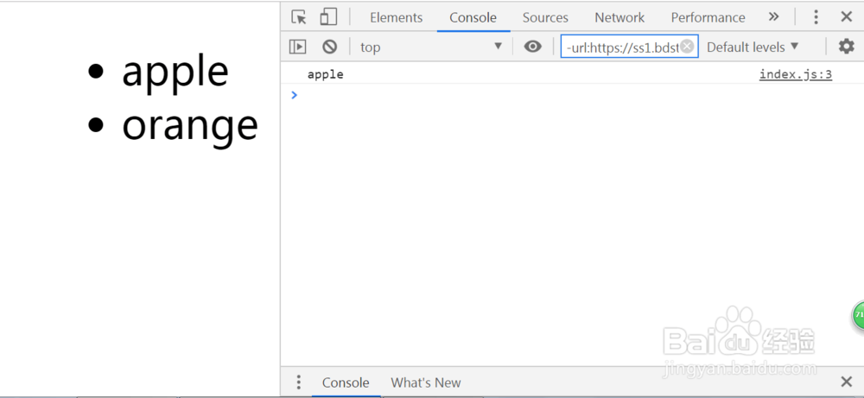Activate the inspect element picker icon
This screenshot has height=398, width=864.
[x=299, y=17]
